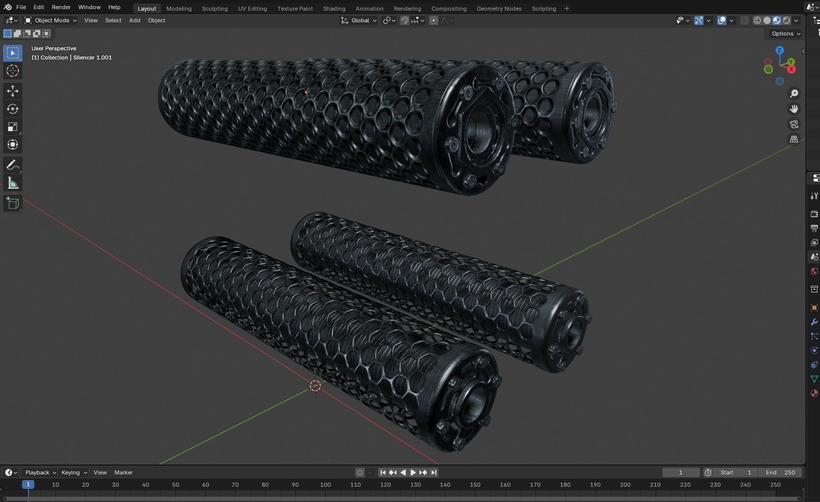Enable Subtract selection mode
The width and height of the screenshot is (820, 502).
(27, 34)
